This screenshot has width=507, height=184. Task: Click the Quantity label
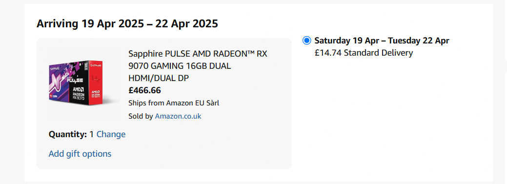coord(68,134)
